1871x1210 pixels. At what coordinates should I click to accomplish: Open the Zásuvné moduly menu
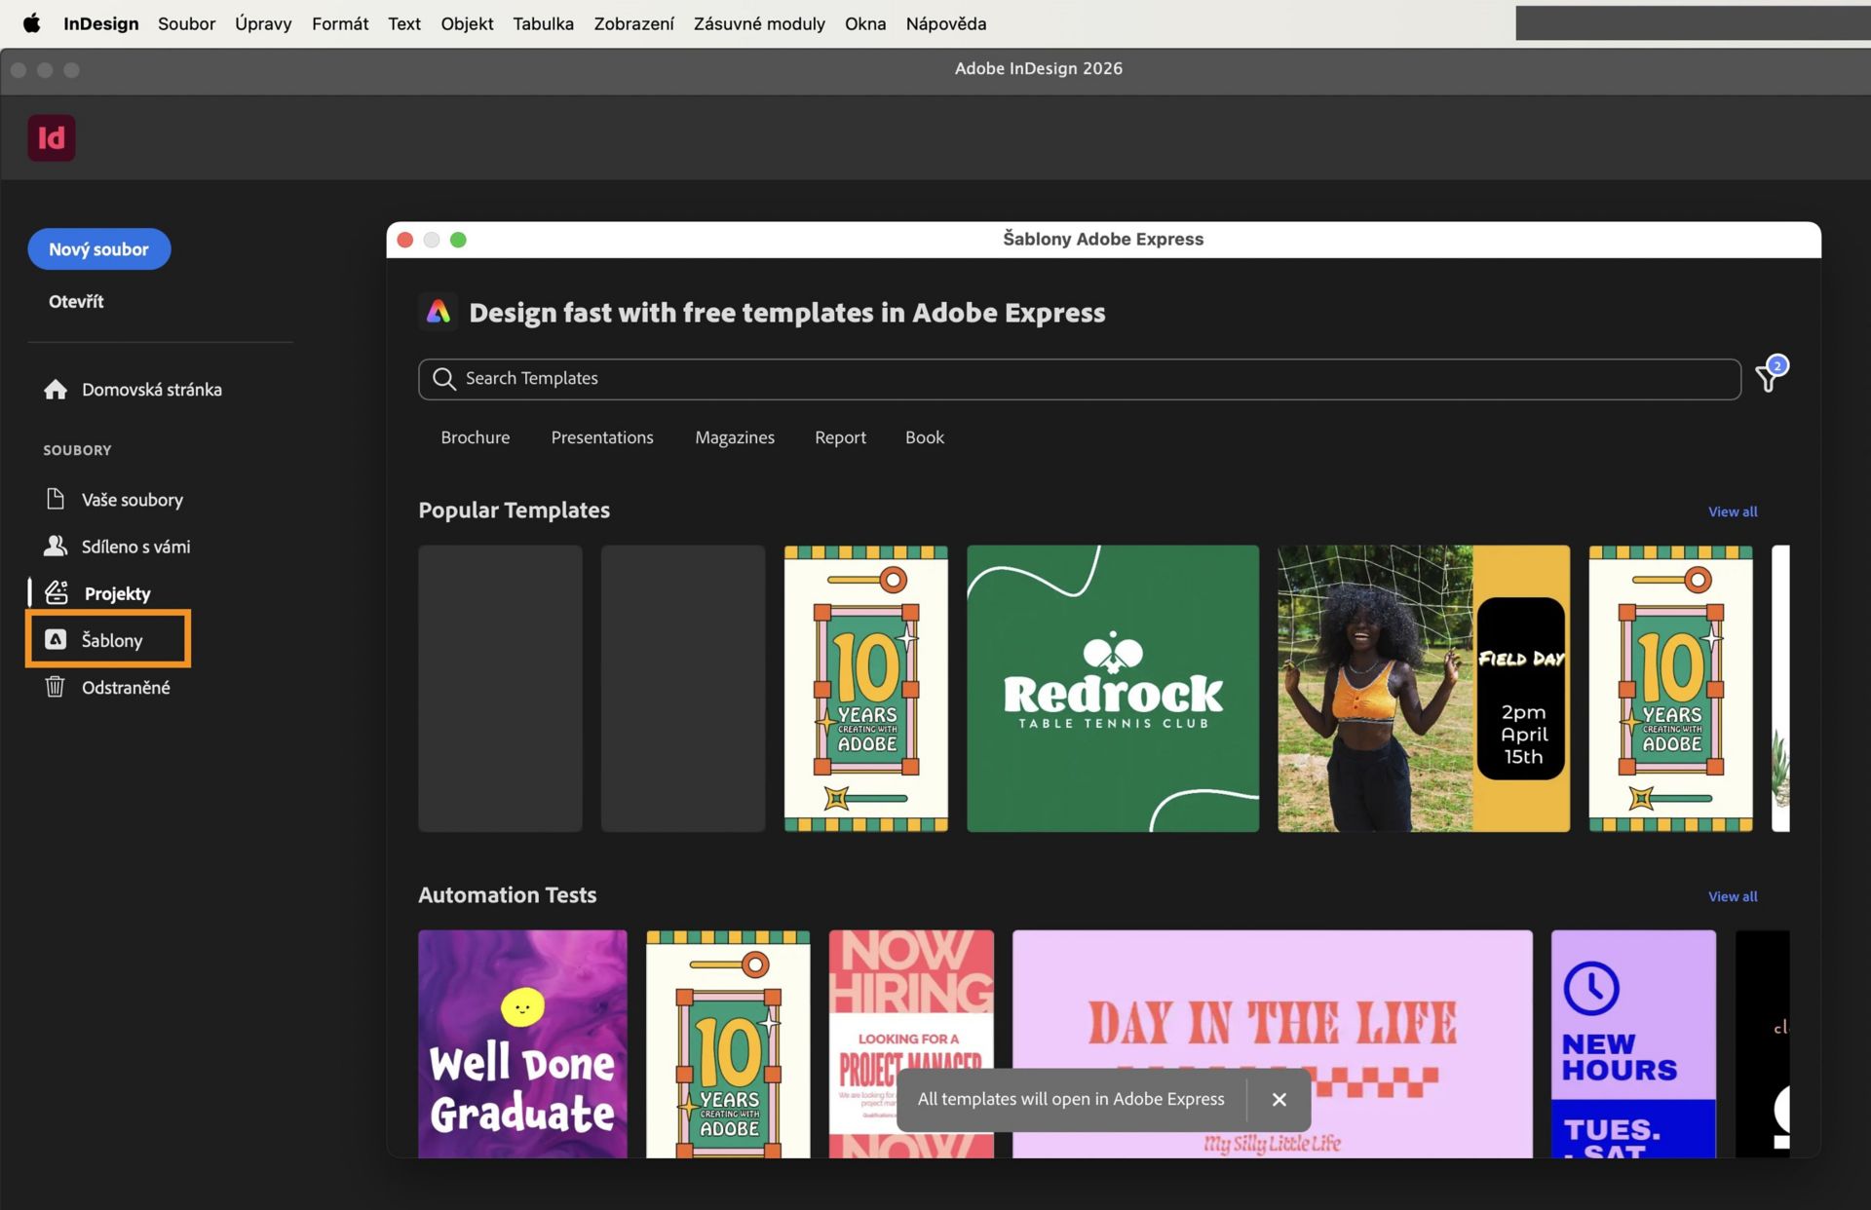759,23
